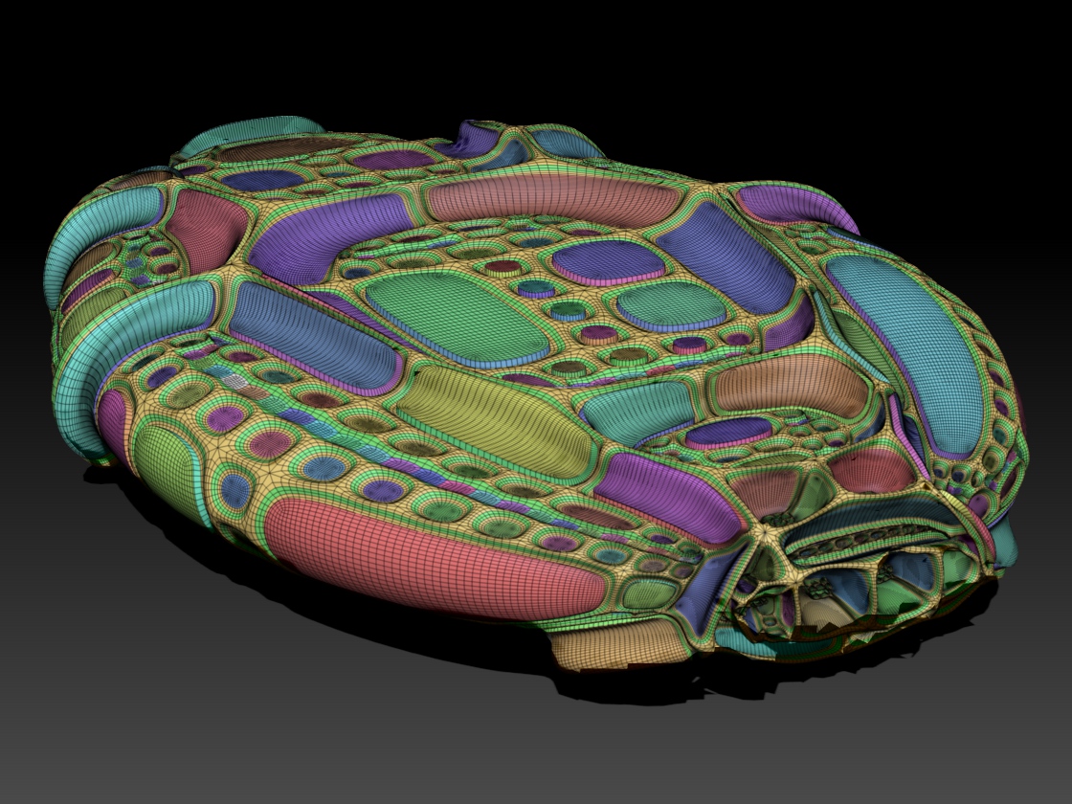
Task: Pick the olive-yellow elongated polygroup below the green oval
Action: [497, 421]
